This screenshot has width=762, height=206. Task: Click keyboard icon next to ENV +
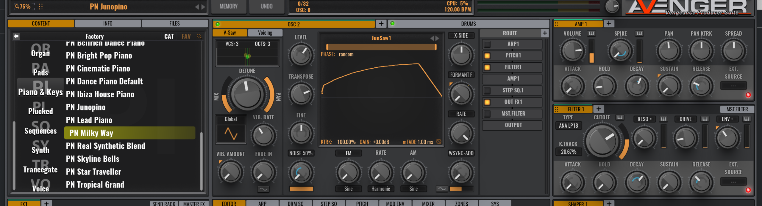click(x=746, y=119)
